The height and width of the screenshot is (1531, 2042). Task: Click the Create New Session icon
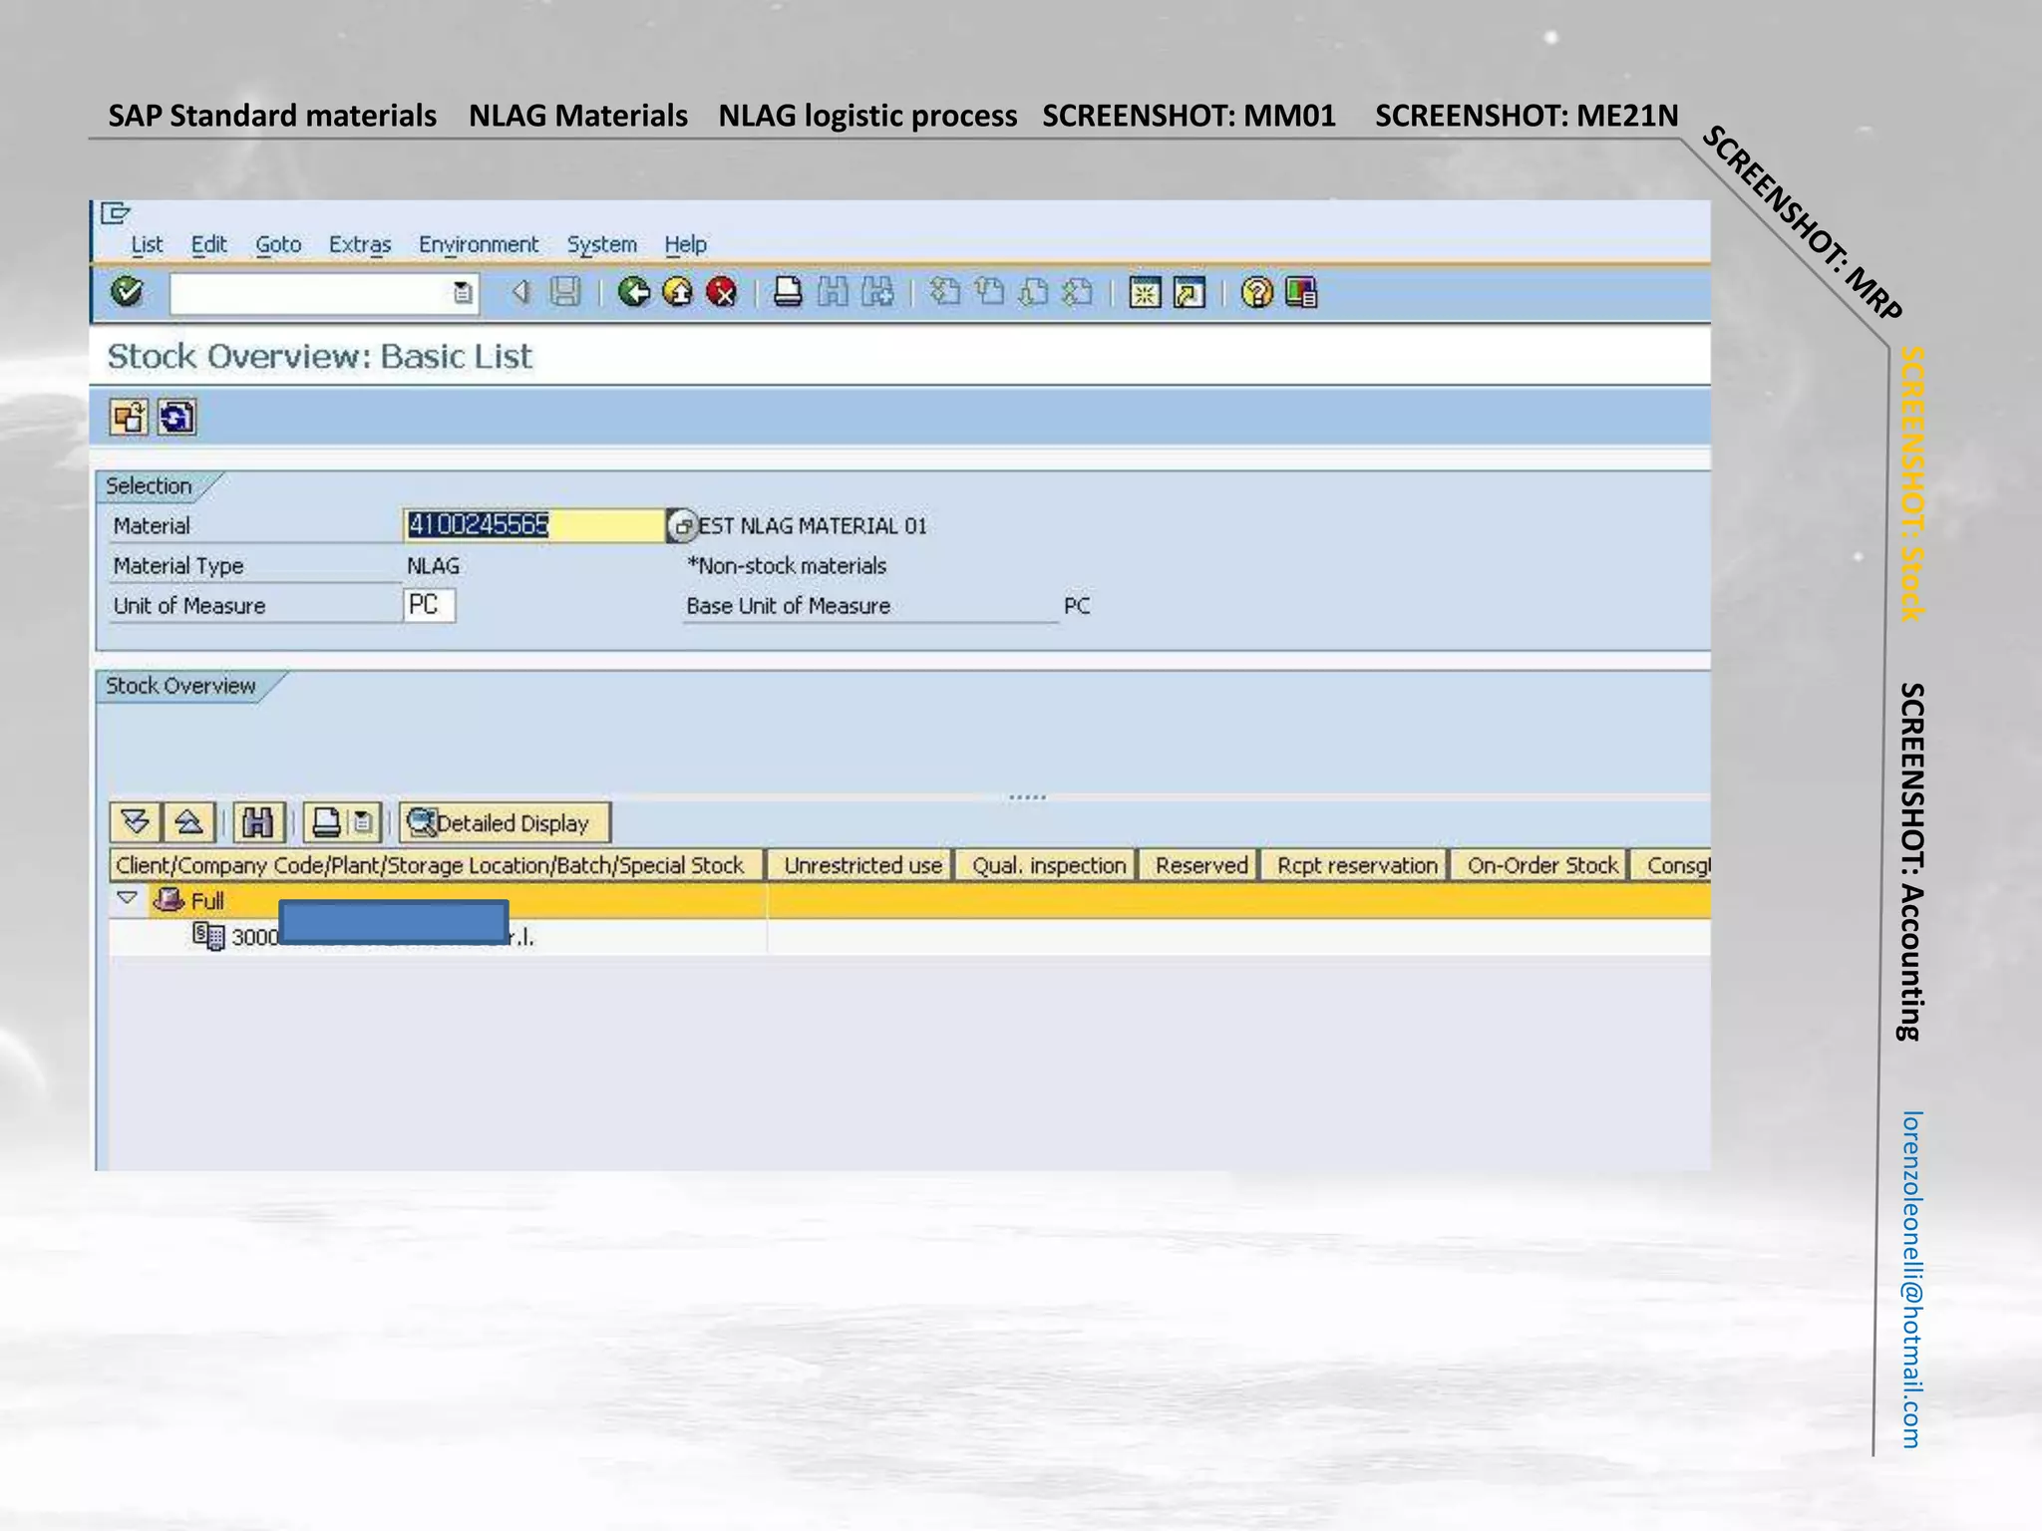tap(1145, 293)
